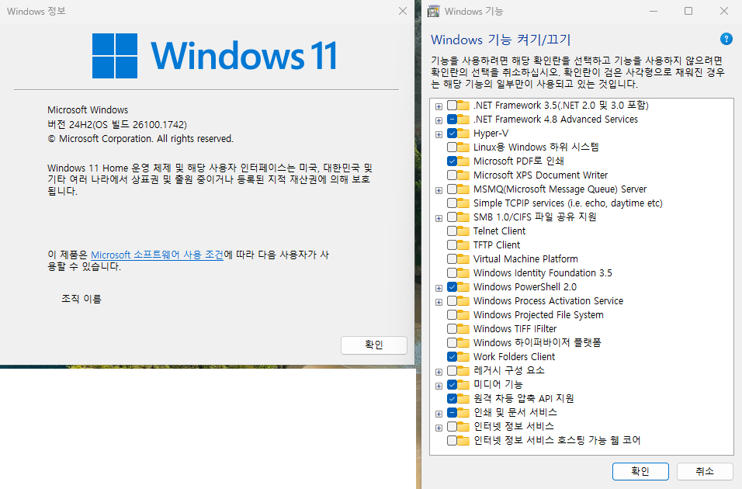Viewport: 742px width, 489px height.
Task: Select 'Microsoft XPS Document Writer' row text
Action: (540, 175)
